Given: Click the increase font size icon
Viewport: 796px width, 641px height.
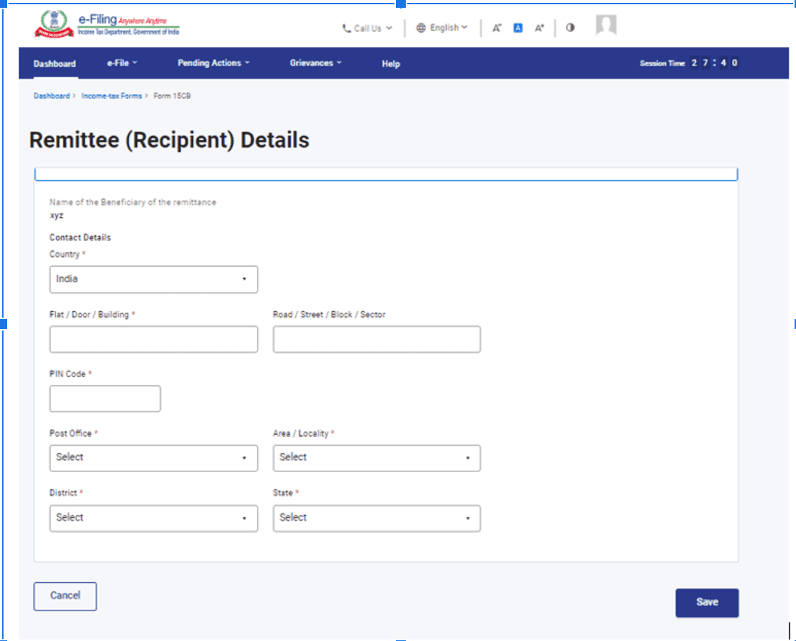Looking at the screenshot, I should click(539, 28).
